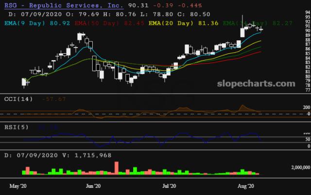Click the May '20 date label
This screenshot has height=195, width=311.
(x=18, y=185)
